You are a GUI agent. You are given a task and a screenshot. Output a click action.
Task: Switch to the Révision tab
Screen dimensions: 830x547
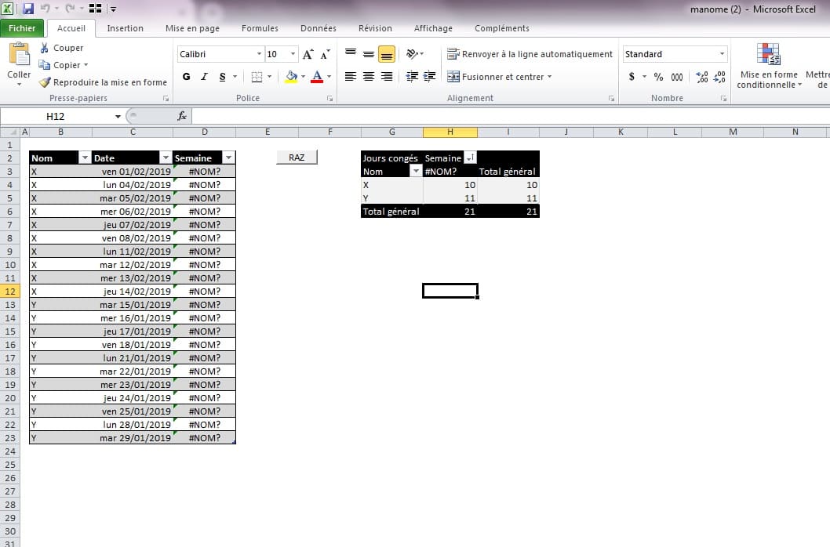pos(375,28)
